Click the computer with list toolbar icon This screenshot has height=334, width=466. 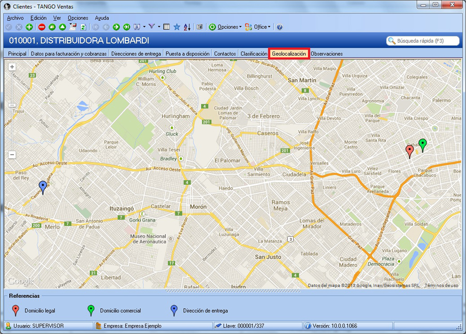pyautogui.click(x=73, y=27)
